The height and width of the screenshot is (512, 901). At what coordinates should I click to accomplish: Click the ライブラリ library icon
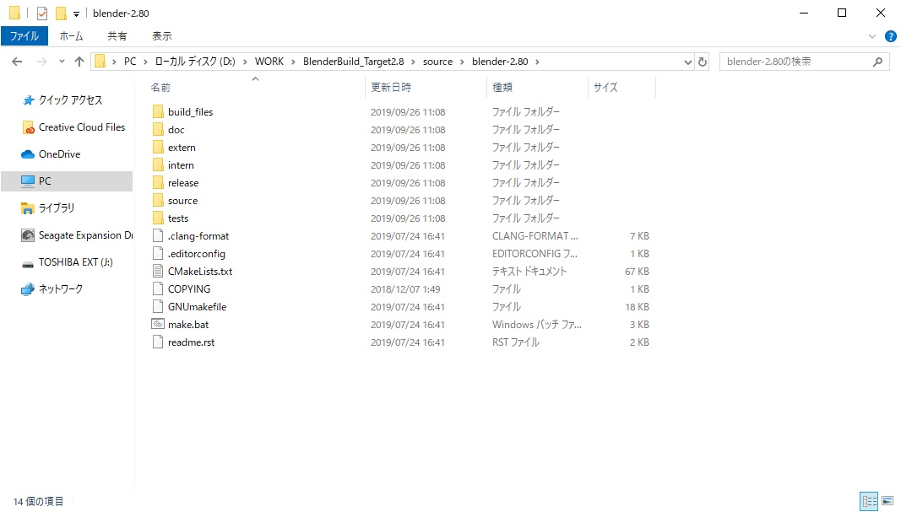pos(28,208)
